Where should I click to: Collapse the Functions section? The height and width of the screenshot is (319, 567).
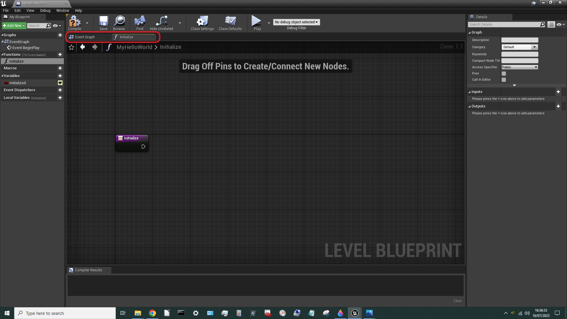click(x=2, y=55)
